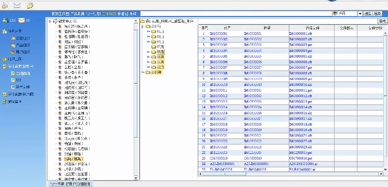This screenshot has width=388, height=187.
Task: Click the advanced button right of search
Action: pos(378,14)
